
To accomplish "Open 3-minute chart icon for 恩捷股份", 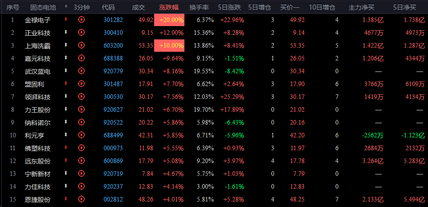I will tap(81, 199).
